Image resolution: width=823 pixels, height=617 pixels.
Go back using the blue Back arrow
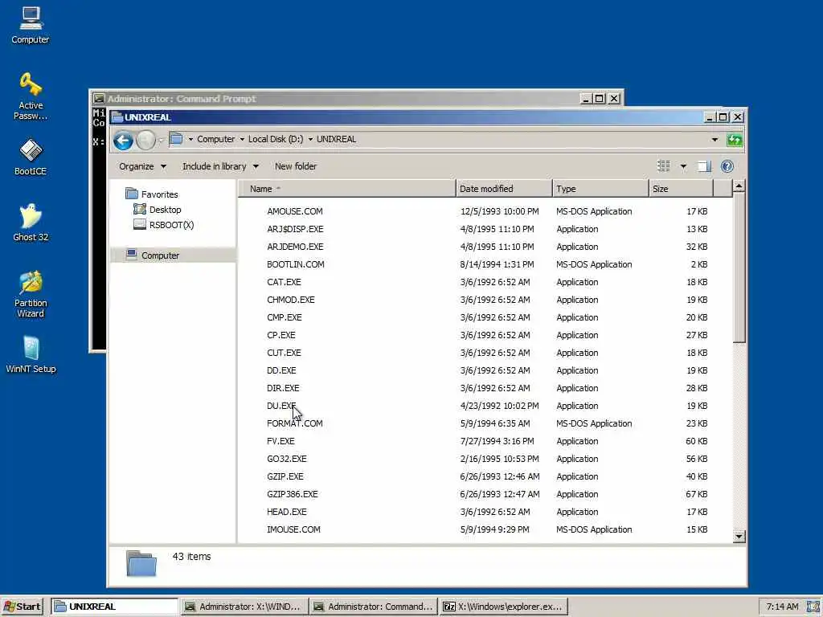(123, 140)
